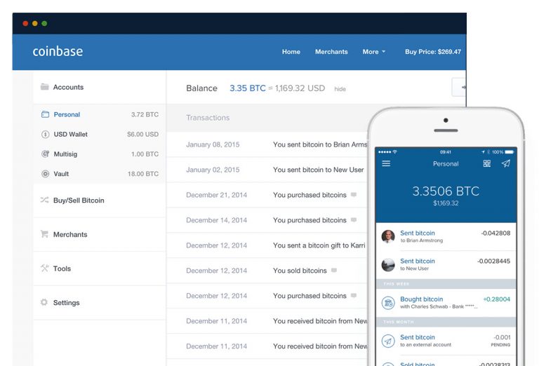Image resolution: width=539 pixels, height=366 pixels.
Task: Click the 3.72 BTC Personal balance
Action: 145,114
